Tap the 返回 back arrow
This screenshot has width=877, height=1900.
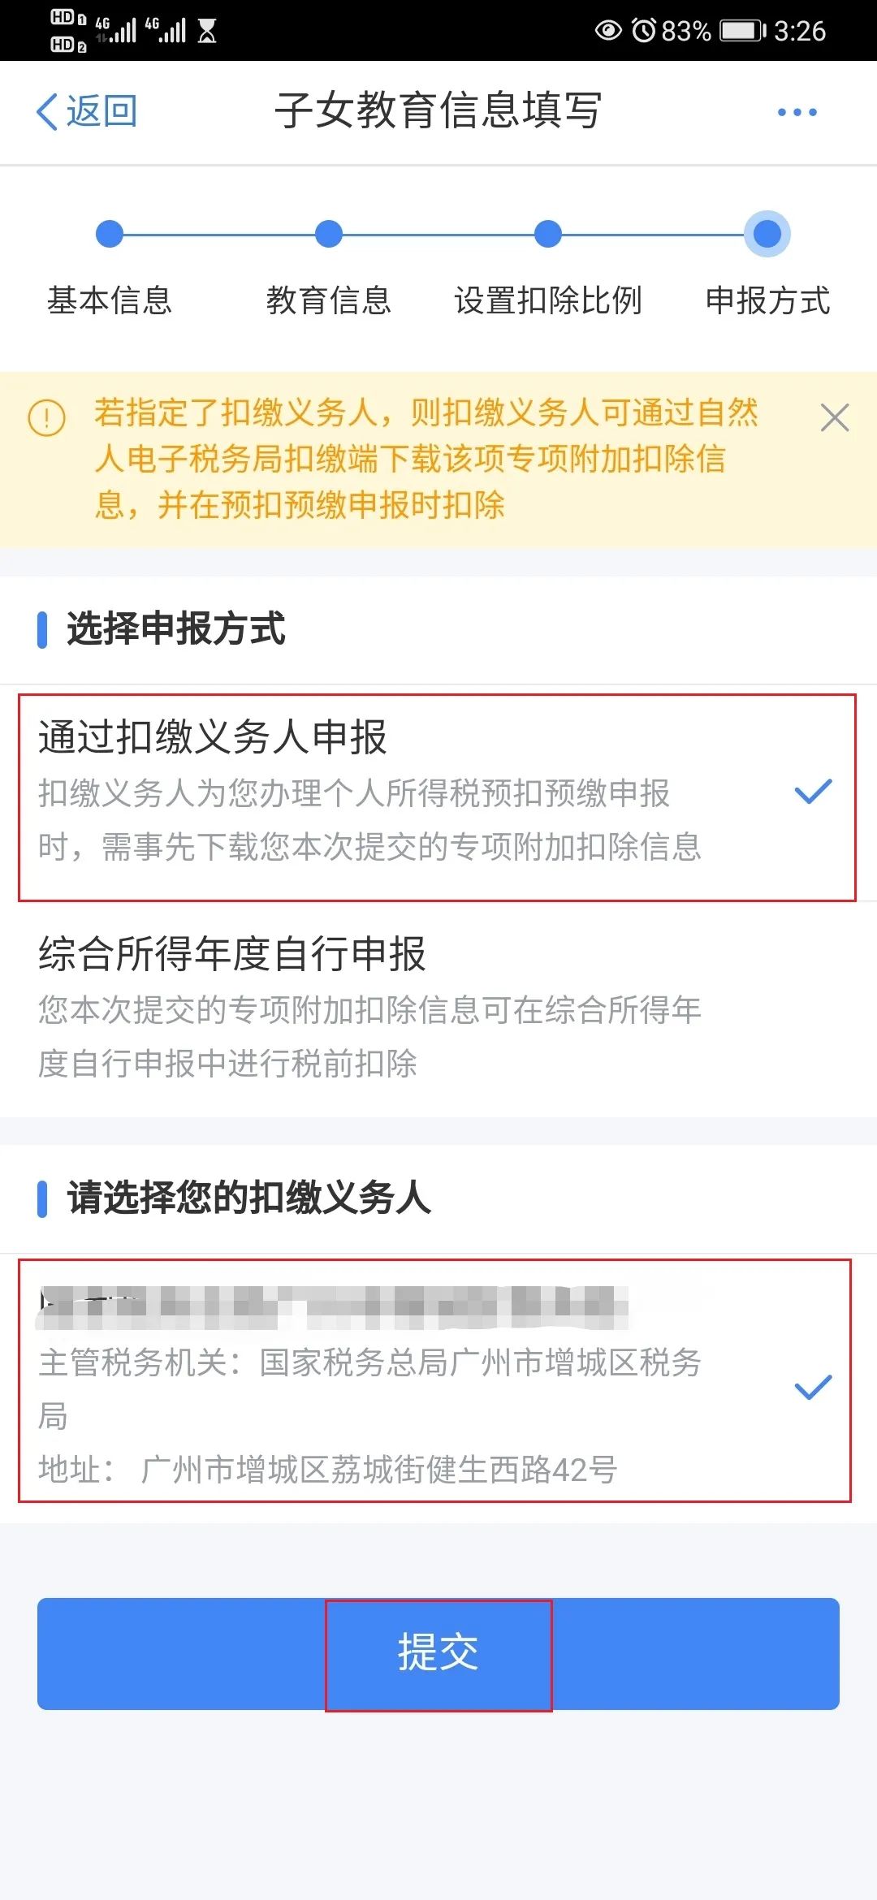point(47,111)
